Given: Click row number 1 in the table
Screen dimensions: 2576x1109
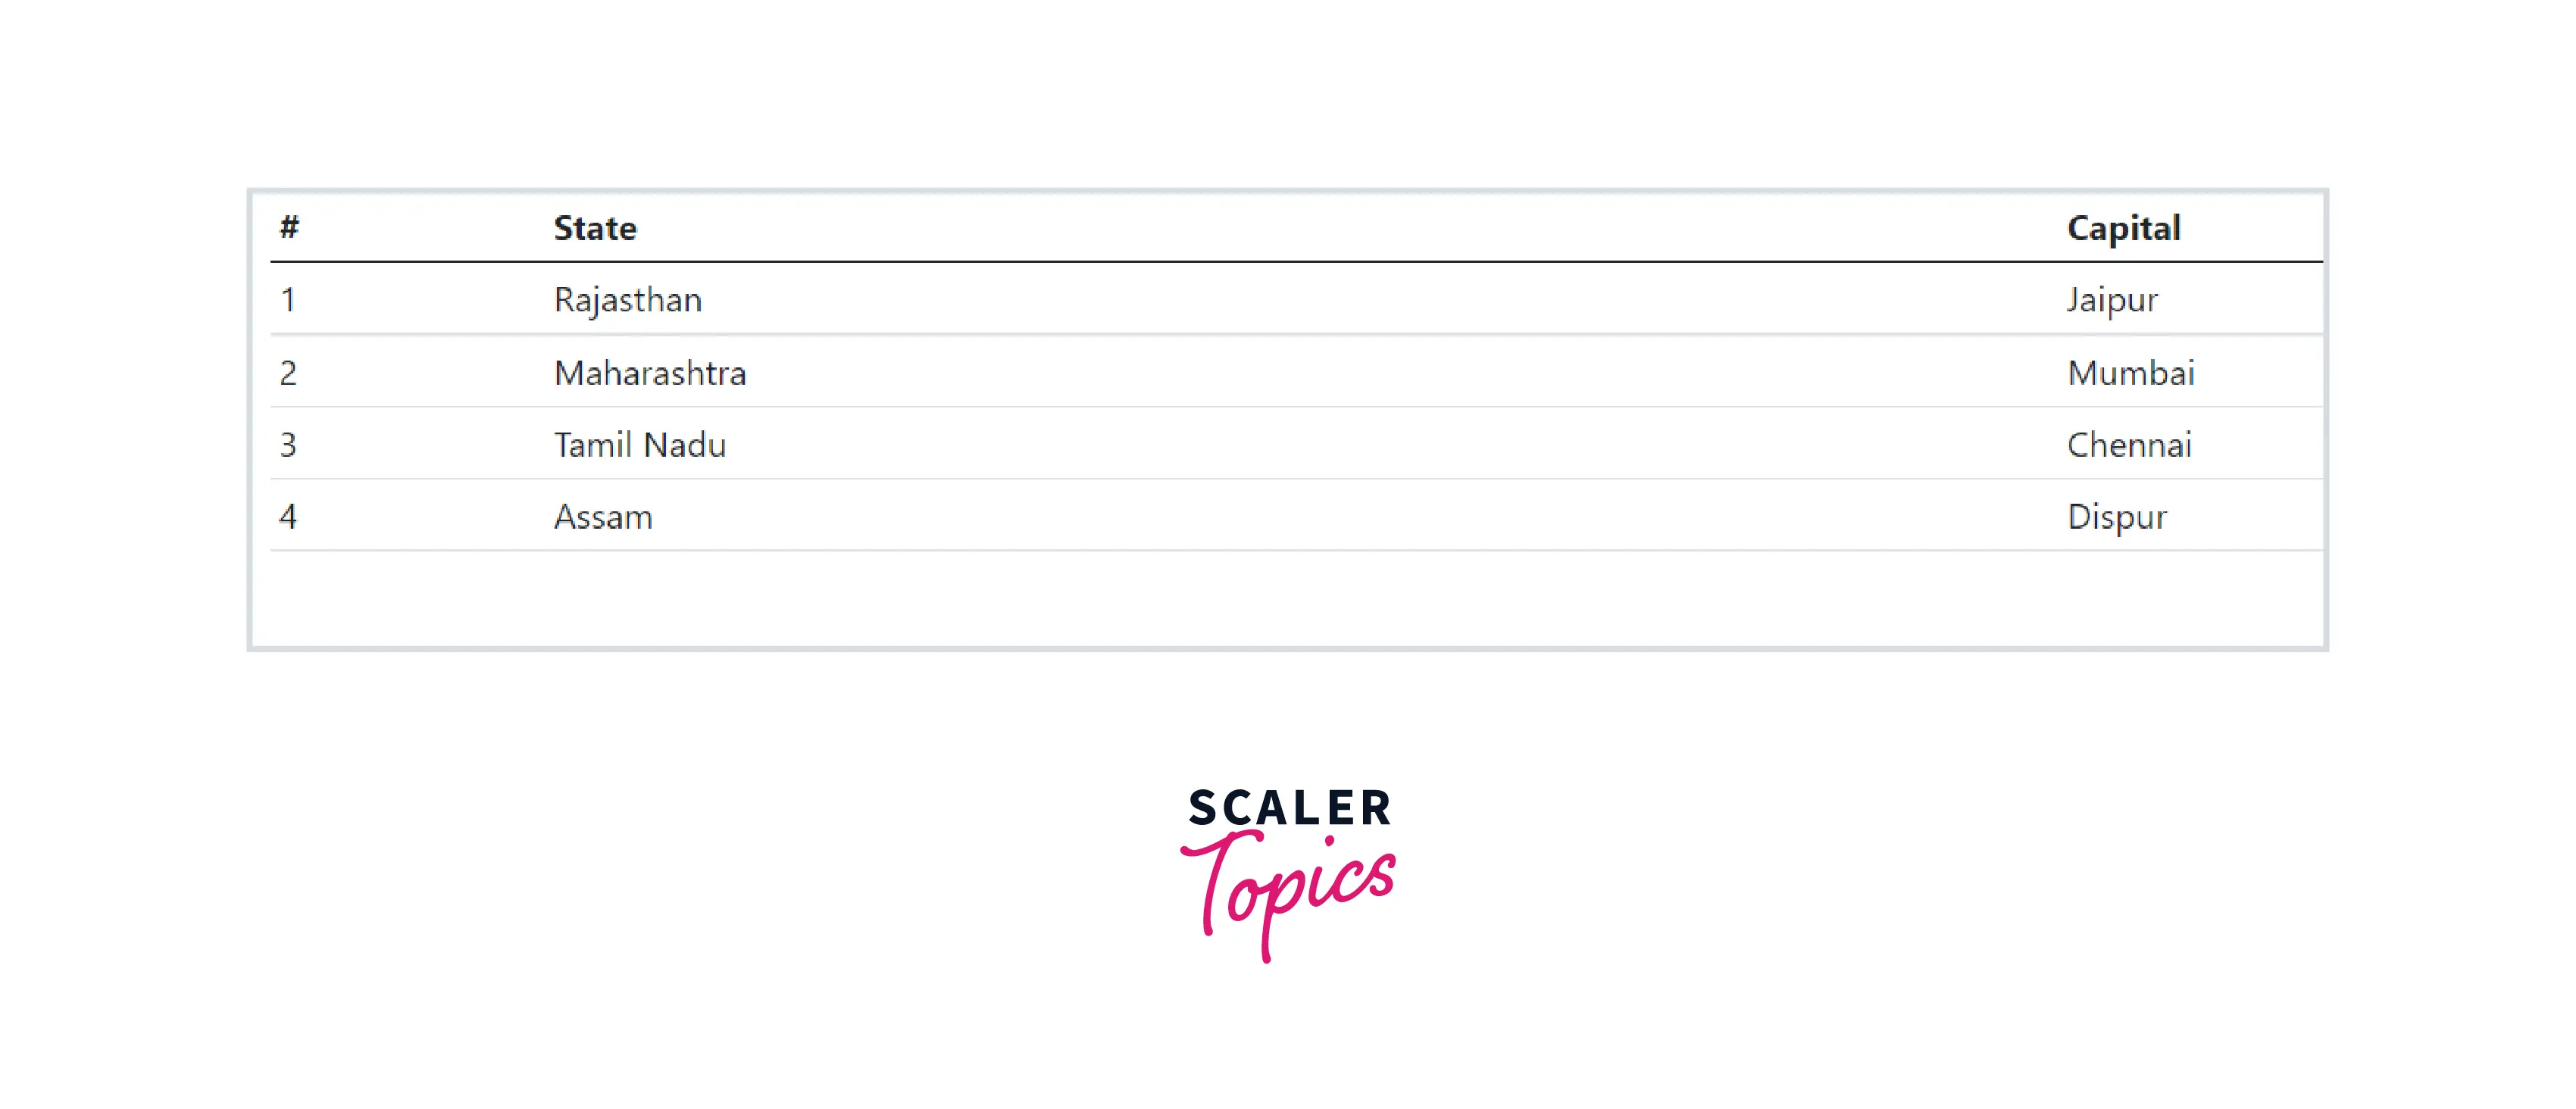Looking at the screenshot, I should click(288, 300).
